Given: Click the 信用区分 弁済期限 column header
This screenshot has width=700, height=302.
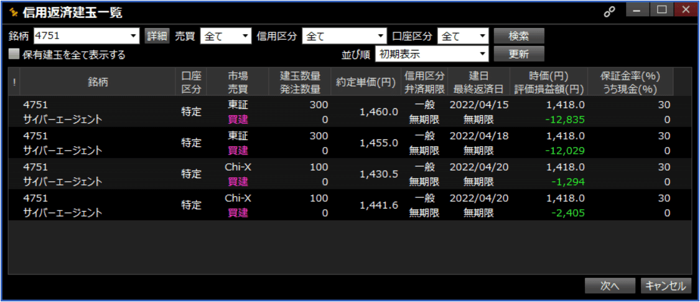Looking at the screenshot, I should (x=424, y=82).
